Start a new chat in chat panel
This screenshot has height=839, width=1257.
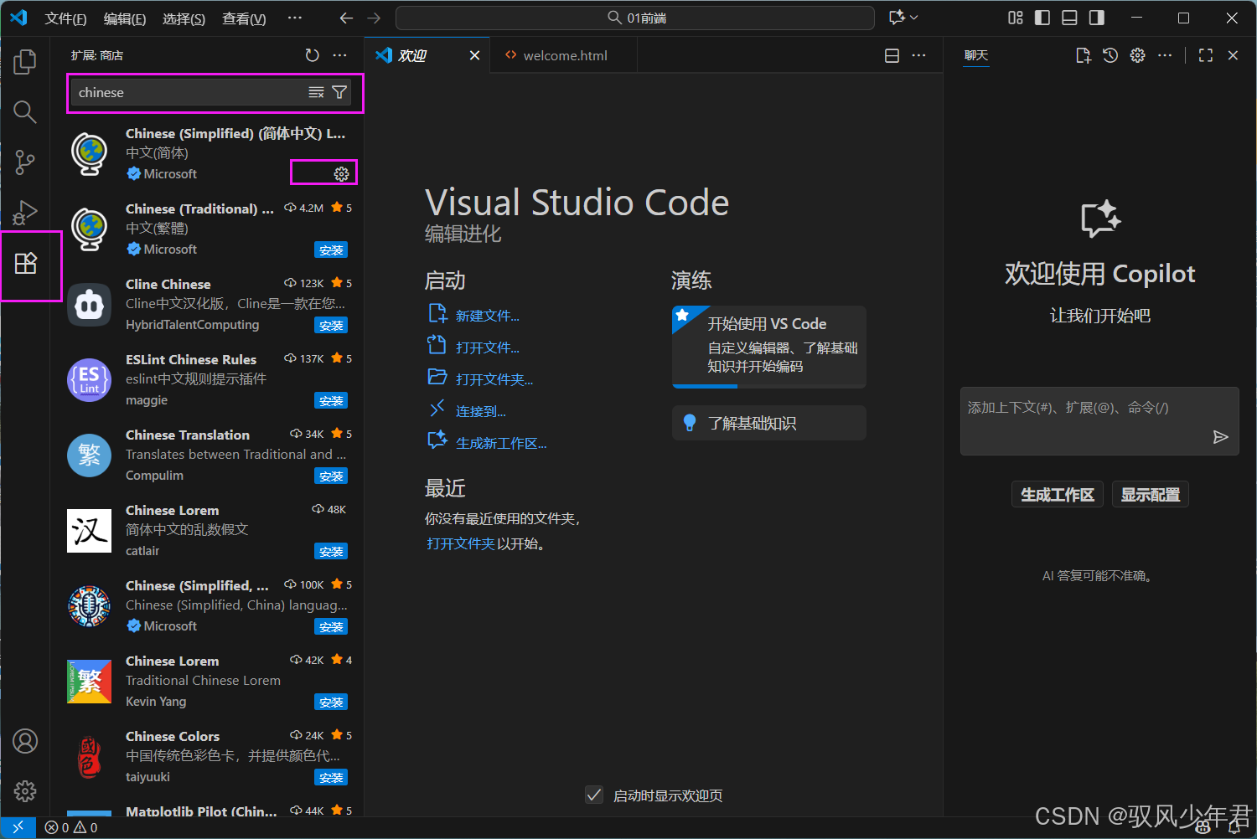(x=1084, y=55)
